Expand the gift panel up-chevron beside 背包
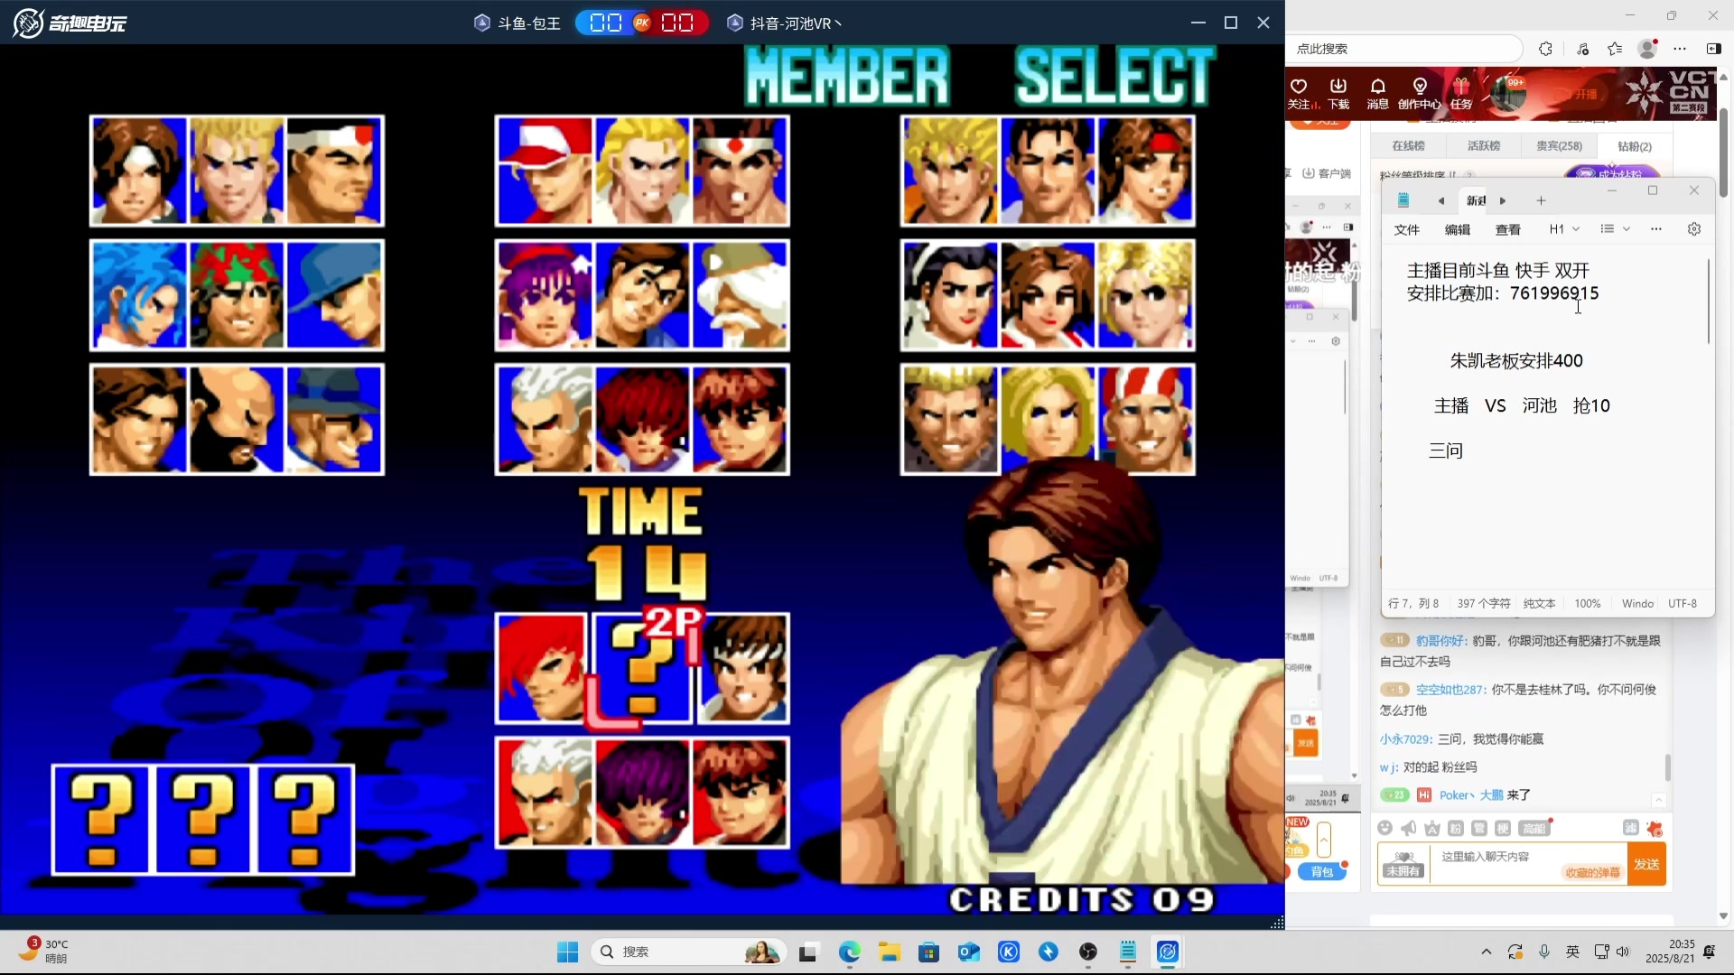The width and height of the screenshot is (1734, 975). [1324, 840]
